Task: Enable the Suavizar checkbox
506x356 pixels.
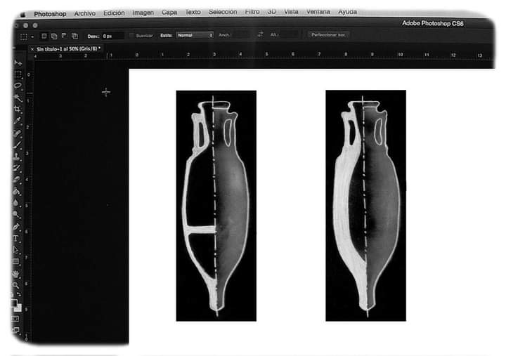Action: pyautogui.click(x=131, y=34)
